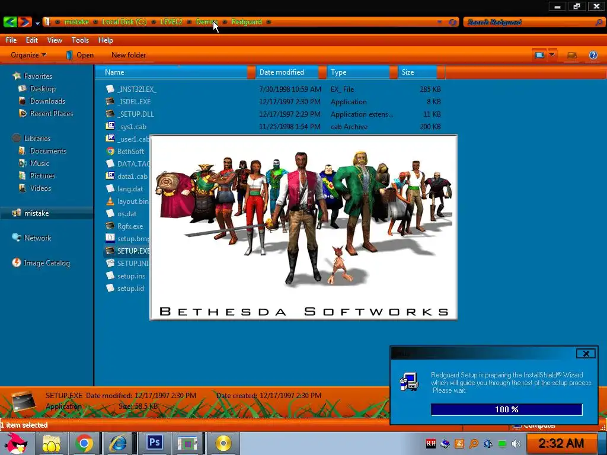Select the _sys1.cab archive
This screenshot has width=607, height=455.
[x=132, y=127]
